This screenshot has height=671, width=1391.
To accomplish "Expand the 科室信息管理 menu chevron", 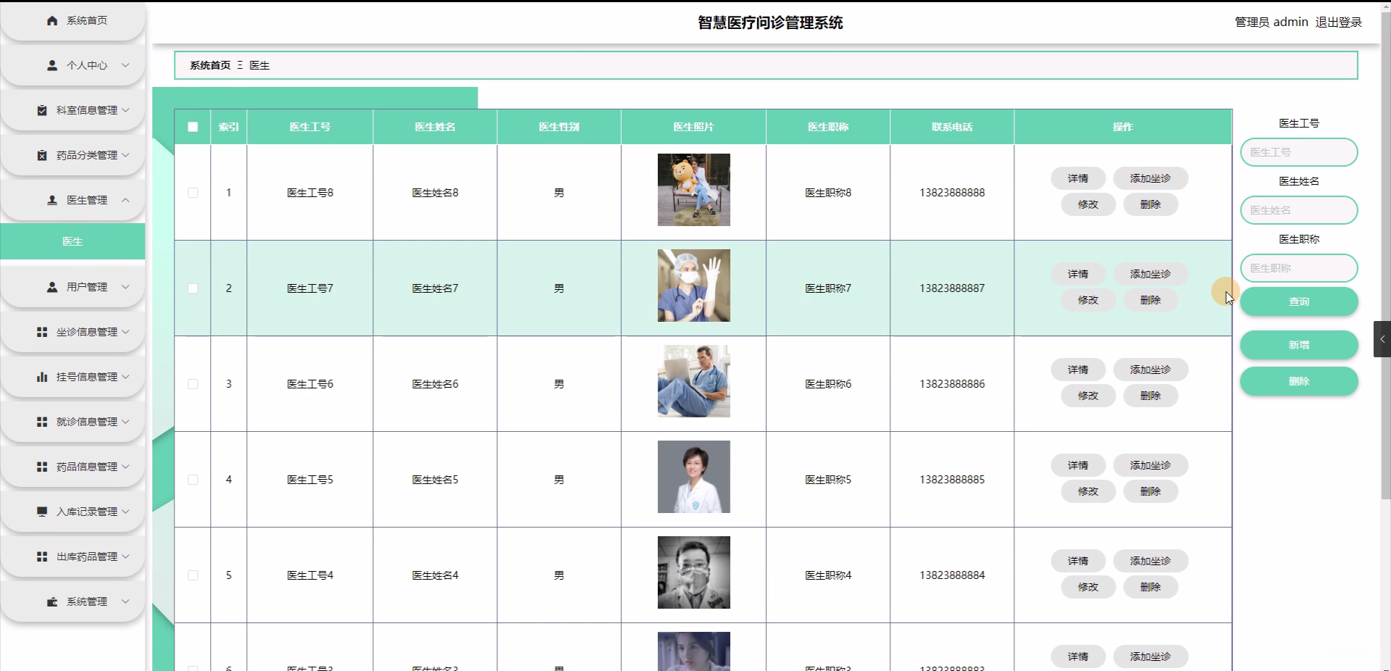I will pyautogui.click(x=125, y=110).
